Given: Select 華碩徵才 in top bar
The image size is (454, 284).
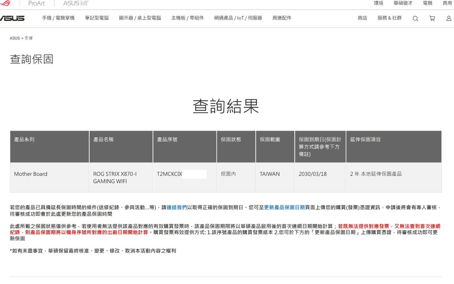Looking at the screenshot, I should pos(403,3).
